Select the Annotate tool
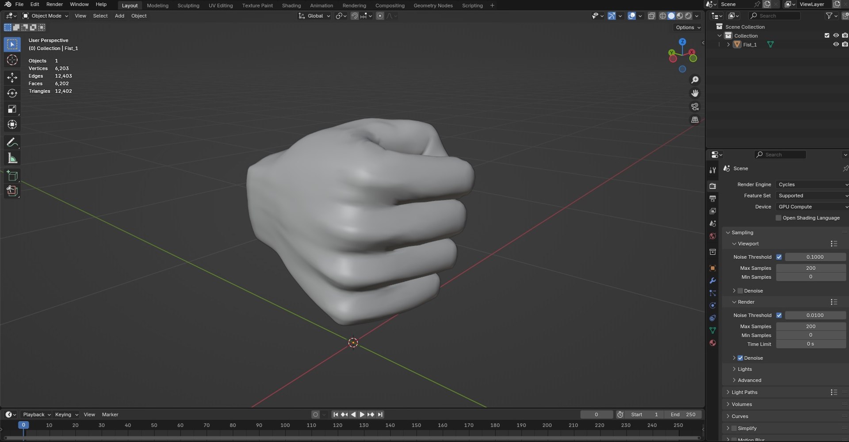Viewport: 849px width, 442px height. 12,142
